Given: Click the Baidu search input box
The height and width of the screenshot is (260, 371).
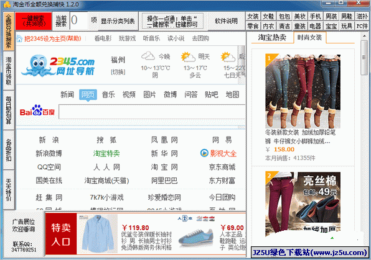Looking at the screenshot, I should (x=152, y=112).
